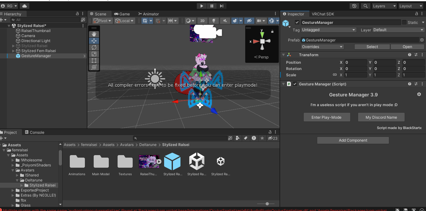Toggle 2D view mode

[x=202, y=21]
